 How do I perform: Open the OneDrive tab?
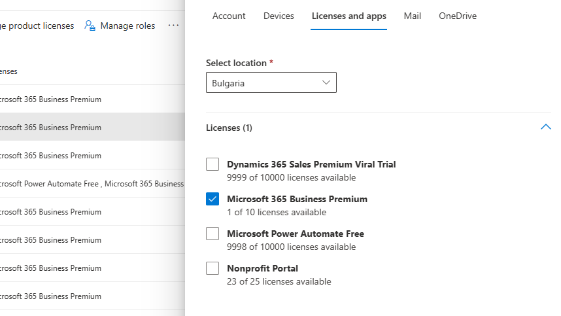(458, 16)
